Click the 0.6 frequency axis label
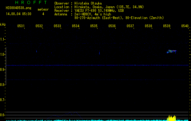 [x=2, y=115]
